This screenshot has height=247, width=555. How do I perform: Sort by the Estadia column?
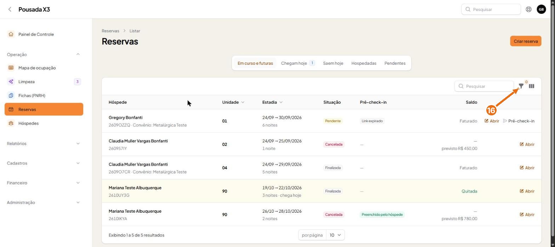272,102
